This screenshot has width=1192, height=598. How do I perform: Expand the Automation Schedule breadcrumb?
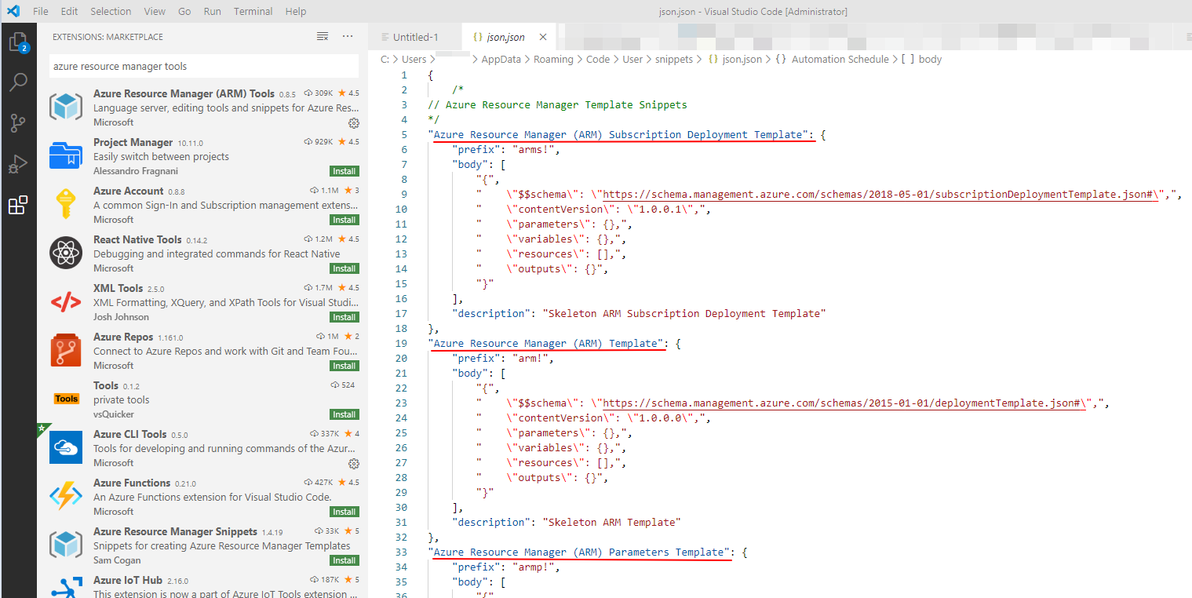coord(840,60)
